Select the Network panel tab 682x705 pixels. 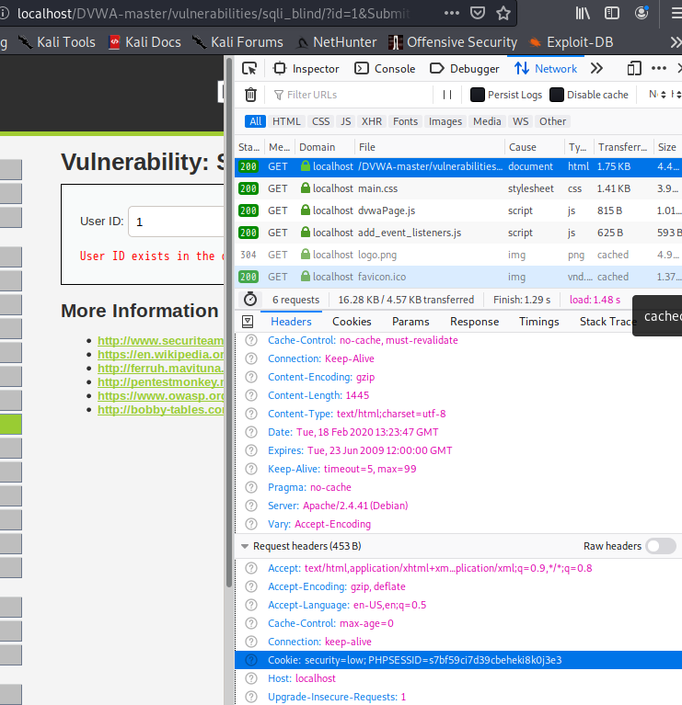tap(546, 69)
